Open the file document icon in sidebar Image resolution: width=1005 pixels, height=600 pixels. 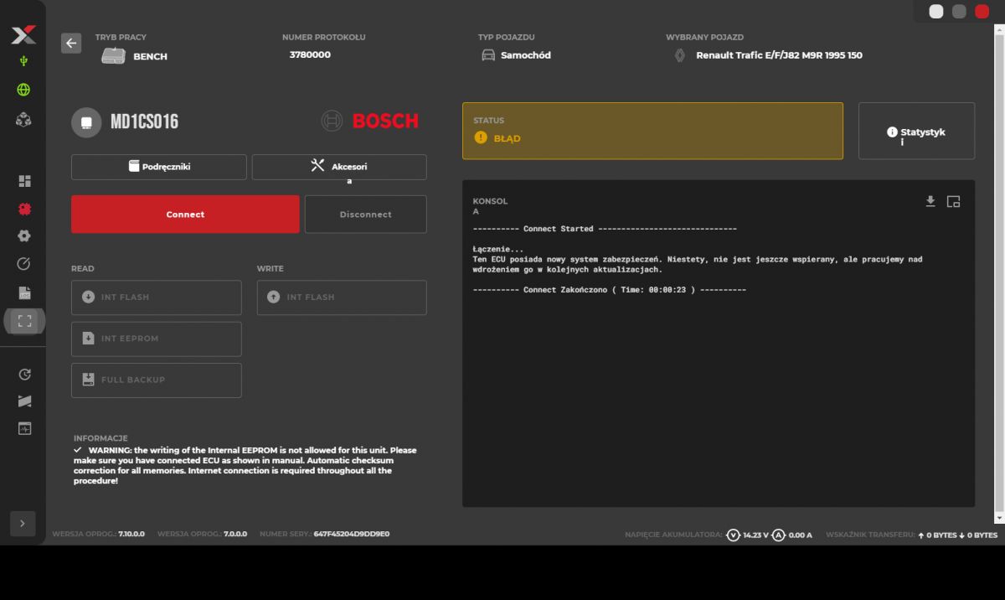(x=24, y=292)
